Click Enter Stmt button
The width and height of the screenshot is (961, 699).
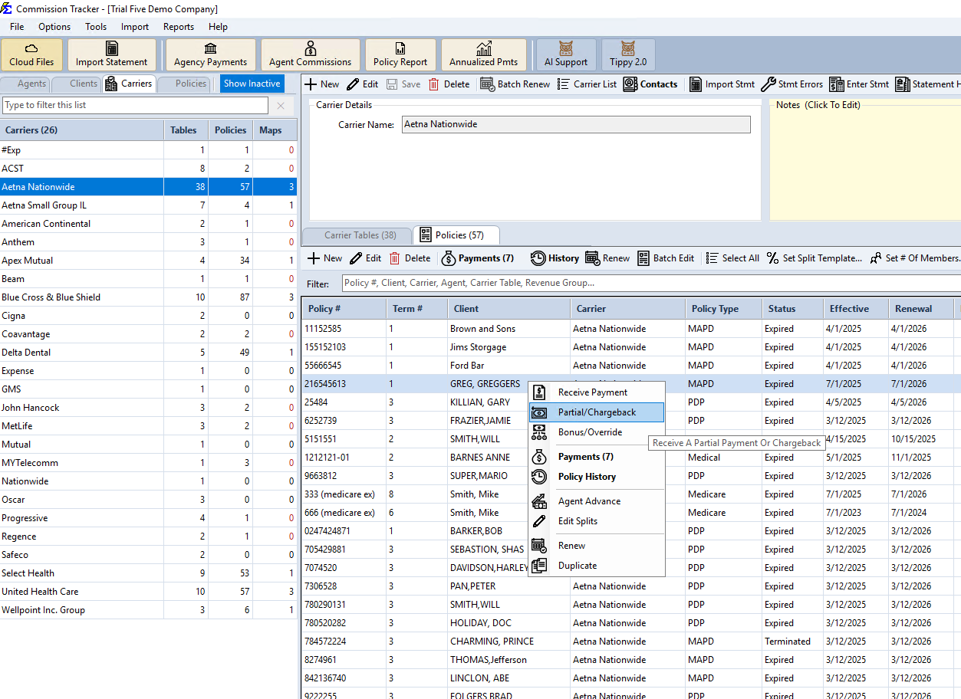tap(860, 84)
